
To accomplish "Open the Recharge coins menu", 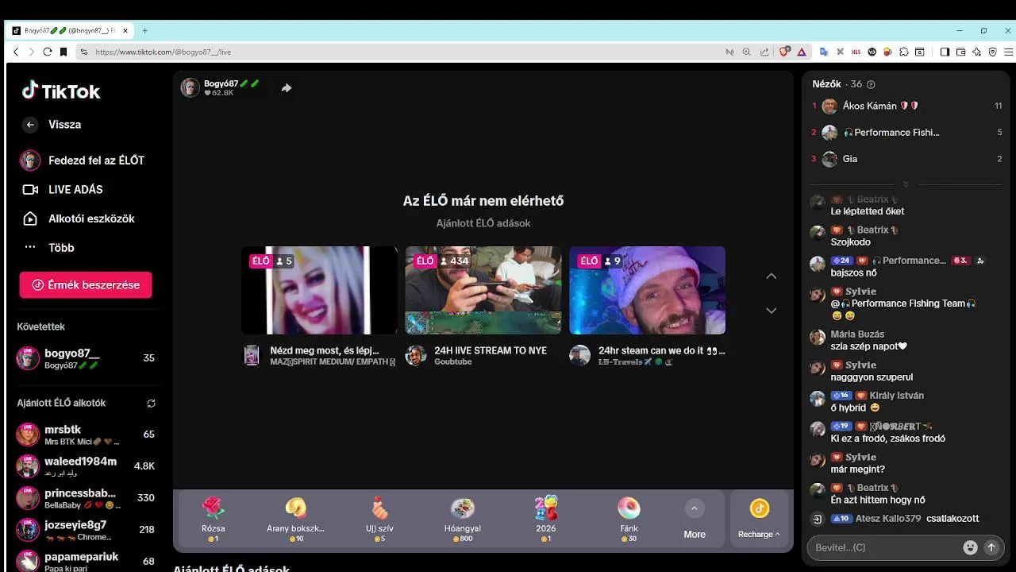I will click(759, 519).
